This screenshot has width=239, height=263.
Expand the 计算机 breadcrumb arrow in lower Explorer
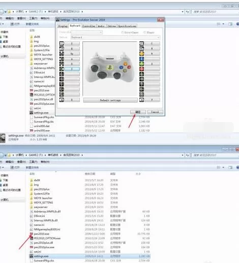point(26,155)
